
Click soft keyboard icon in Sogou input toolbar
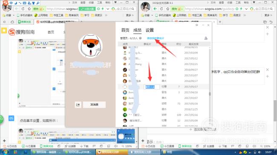[x=25, y=3]
